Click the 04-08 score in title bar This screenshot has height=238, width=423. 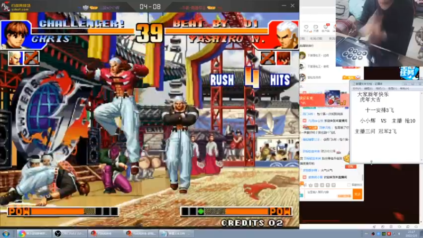[150, 6]
